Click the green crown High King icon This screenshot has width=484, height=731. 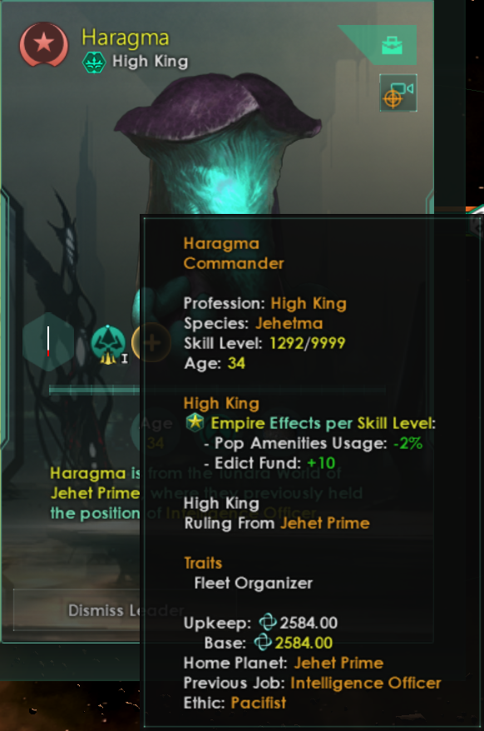click(x=95, y=62)
